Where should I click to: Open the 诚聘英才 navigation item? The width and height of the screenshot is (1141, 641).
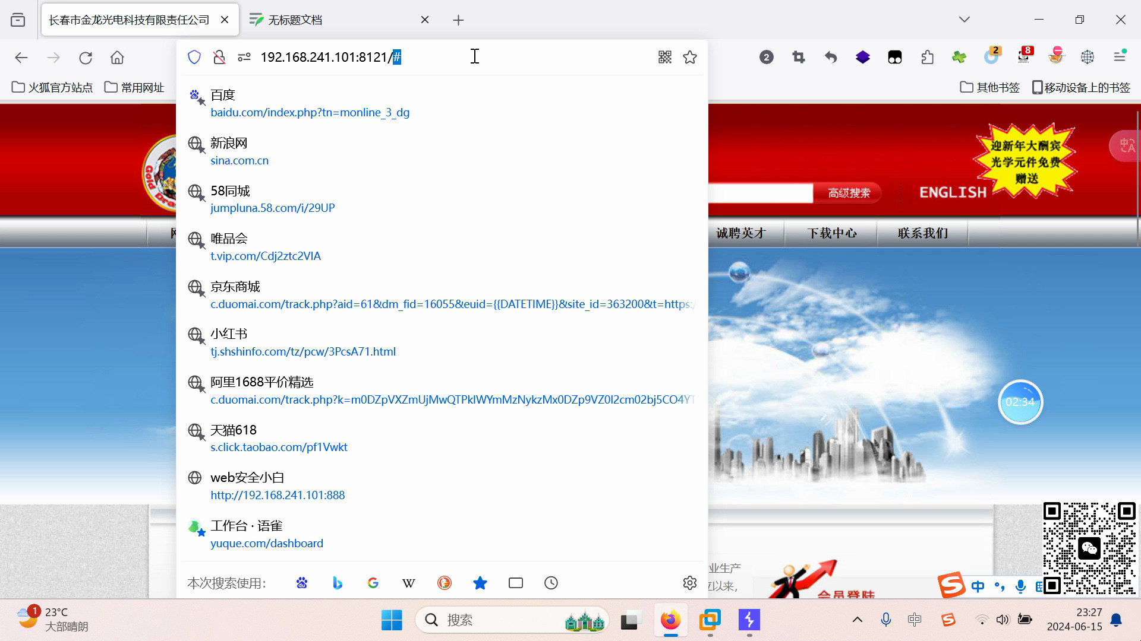pyautogui.click(x=740, y=233)
